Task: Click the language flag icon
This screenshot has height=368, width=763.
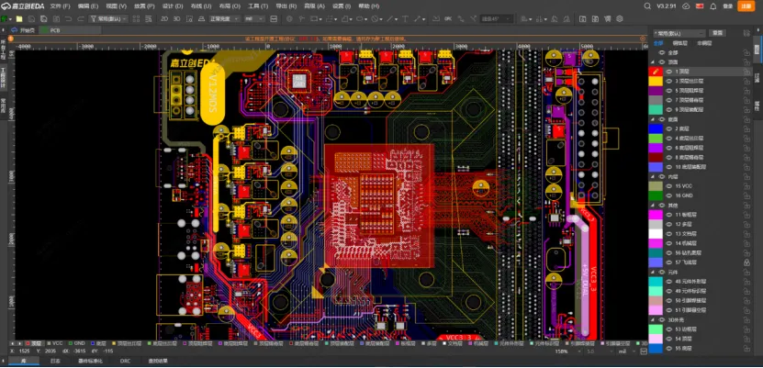Action: click(x=700, y=6)
